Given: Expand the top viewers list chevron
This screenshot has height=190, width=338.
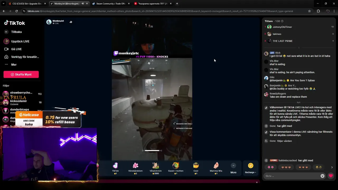Looking at the screenshot, I should (x=299, y=48).
